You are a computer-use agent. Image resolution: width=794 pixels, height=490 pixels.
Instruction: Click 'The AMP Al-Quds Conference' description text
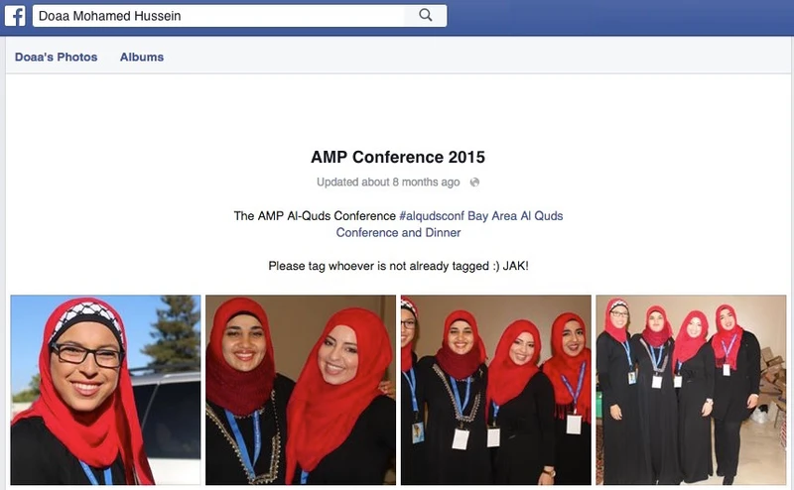pos(315,216)
